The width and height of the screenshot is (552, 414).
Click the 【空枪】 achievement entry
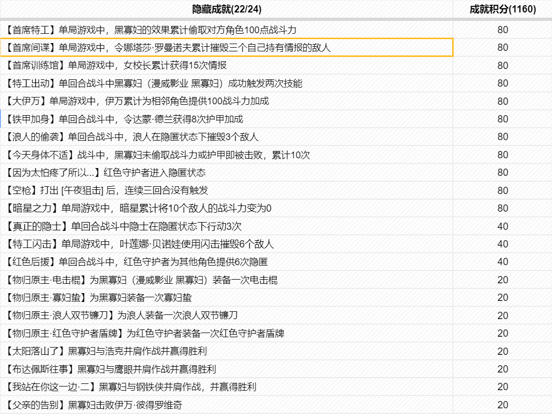pos(107,190)
